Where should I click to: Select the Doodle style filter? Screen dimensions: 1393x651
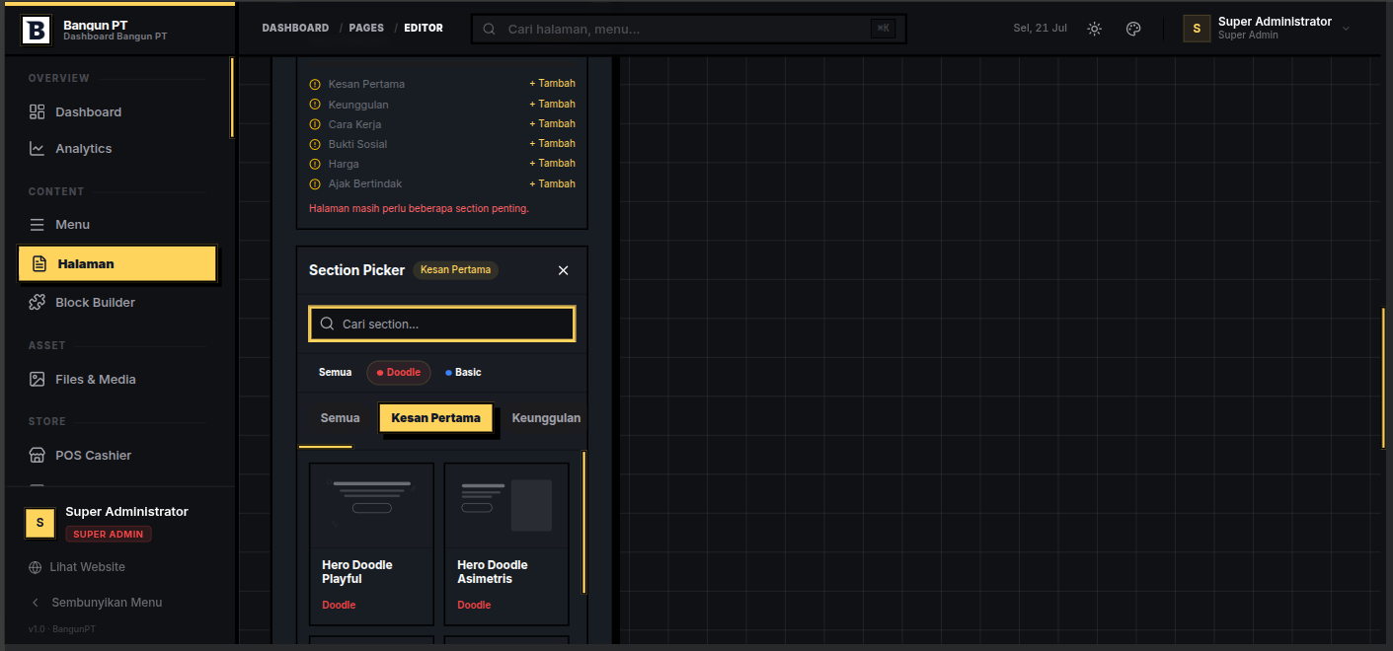(399, 373)
